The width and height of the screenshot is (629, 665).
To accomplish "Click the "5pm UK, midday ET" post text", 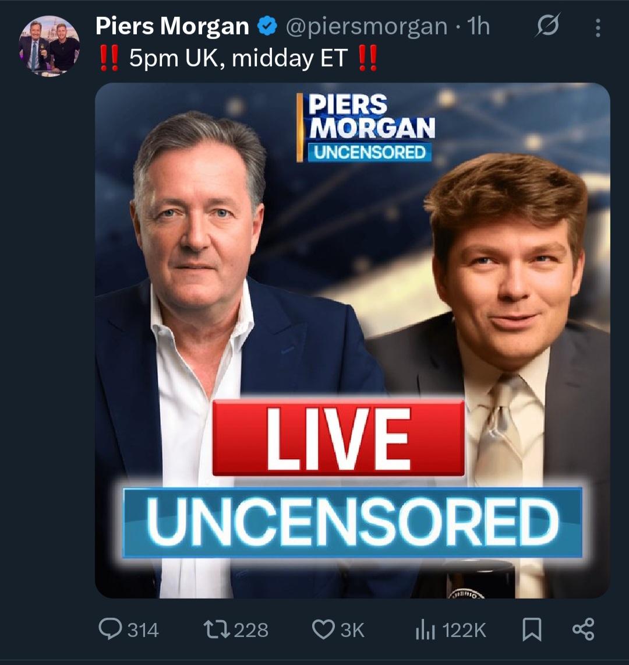I will [238, 59].
